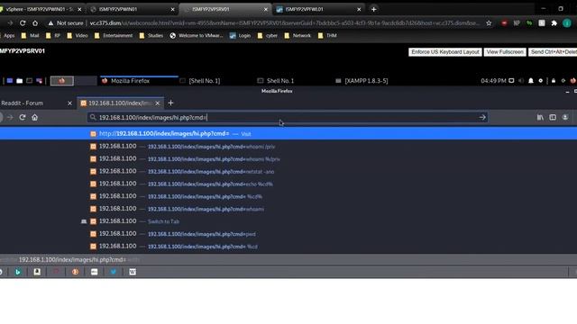Open the Network bookmarks folder

pyautogui.click(x=298, y=36)
